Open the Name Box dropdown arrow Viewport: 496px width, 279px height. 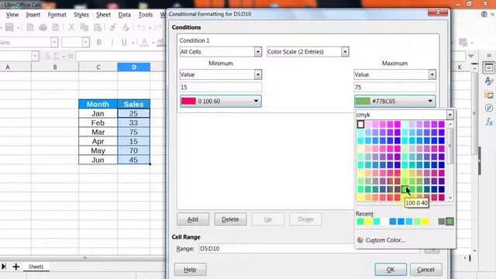(x=35, y=57)
